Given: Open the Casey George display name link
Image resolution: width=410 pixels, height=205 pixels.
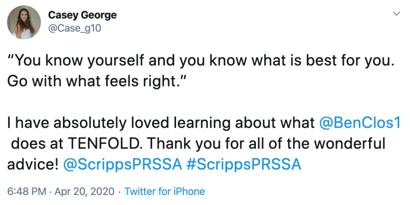Looking at the screenshot, I should pos(82,15).
